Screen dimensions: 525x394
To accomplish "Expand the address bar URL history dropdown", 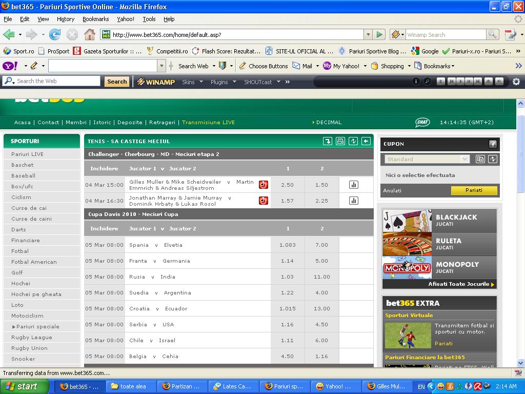I will pos(368,34).
